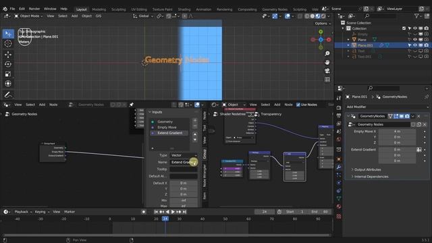Toggle modifier show in viewport icon
This screenshot has width=432, height=243.
pyautogui.click(x=402, y=116)
